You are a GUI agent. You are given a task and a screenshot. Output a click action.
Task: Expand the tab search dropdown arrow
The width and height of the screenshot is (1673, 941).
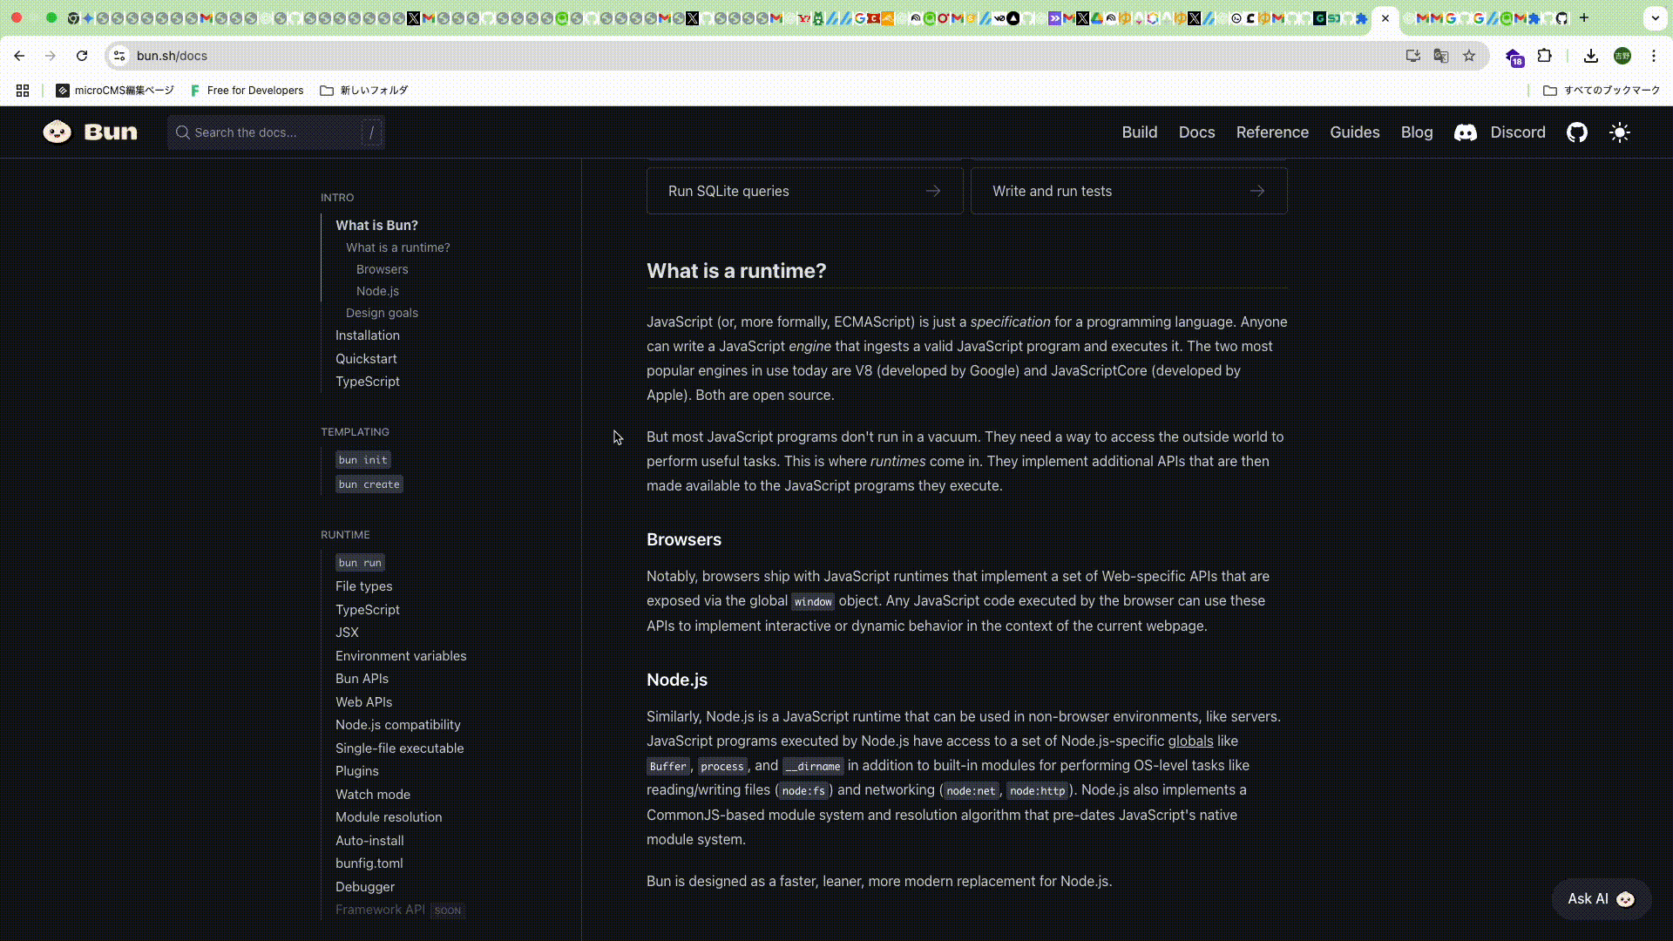(1656, 18)
